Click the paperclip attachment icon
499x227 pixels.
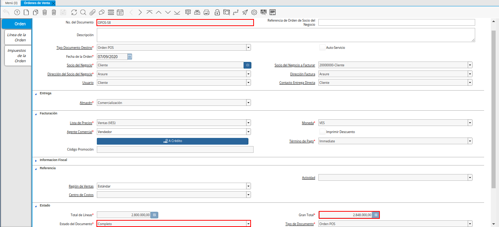(x=92, y=12)
